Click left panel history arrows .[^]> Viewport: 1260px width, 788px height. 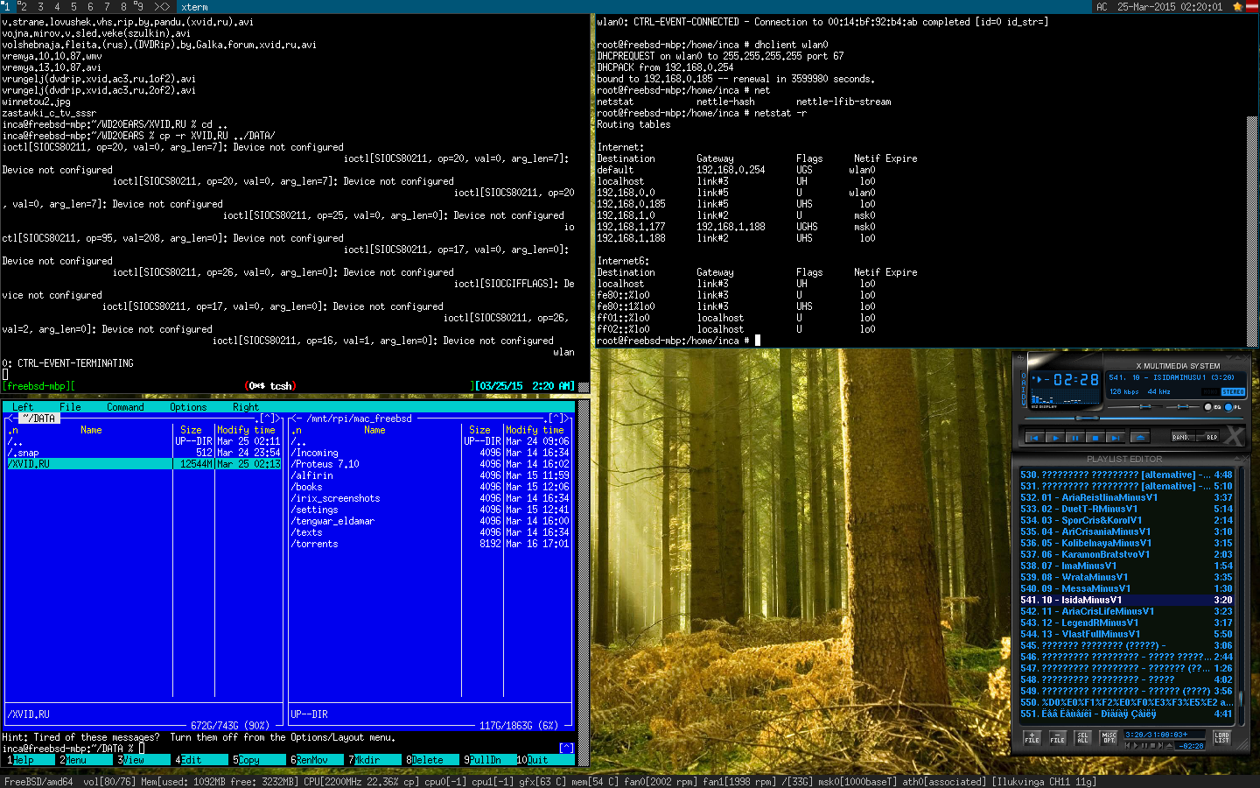267,419
